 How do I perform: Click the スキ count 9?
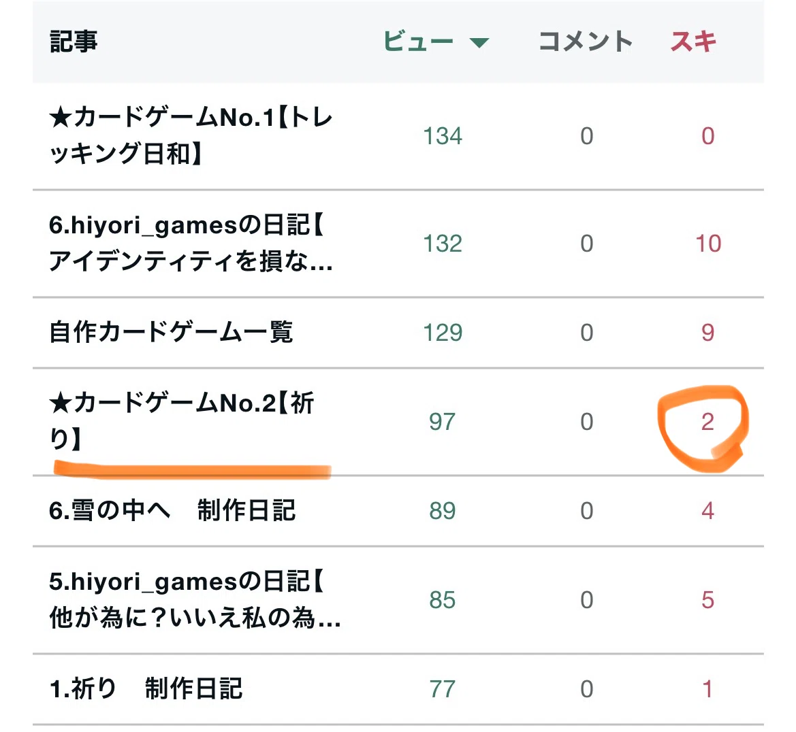[x=707, y=333]
